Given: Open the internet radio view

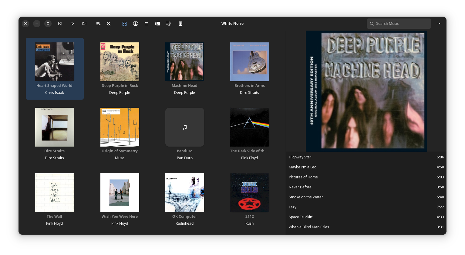Looking at the screenshot, I should click(180, 24).
